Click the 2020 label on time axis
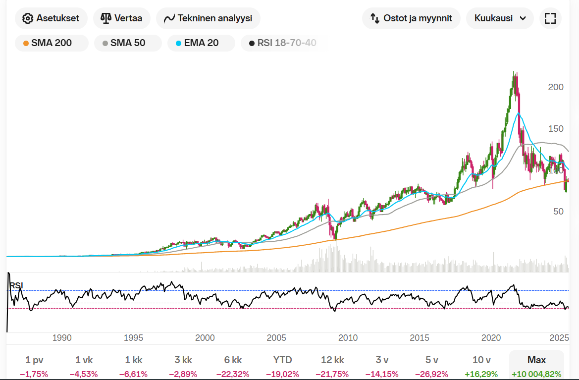 pyautogui.click(x=491, y=338)
